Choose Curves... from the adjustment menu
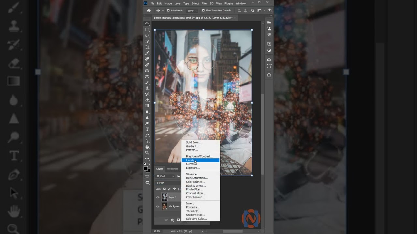 click(200, 164)
